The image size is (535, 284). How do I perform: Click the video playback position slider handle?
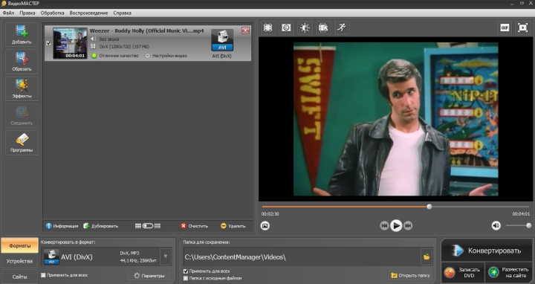click(429, 207)
